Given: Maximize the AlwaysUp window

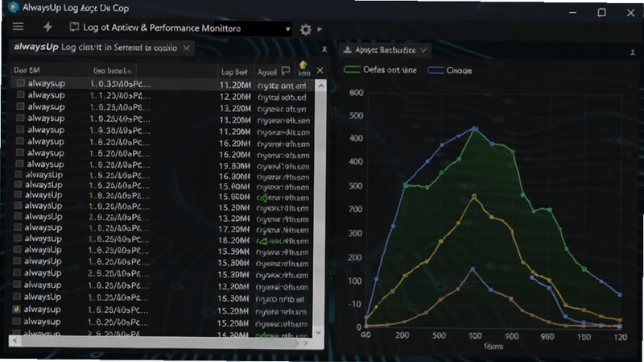Looking at the screenshot, I should click(601, 12).
